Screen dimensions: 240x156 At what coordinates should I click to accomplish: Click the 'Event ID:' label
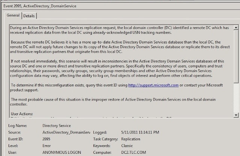[15, 139]
